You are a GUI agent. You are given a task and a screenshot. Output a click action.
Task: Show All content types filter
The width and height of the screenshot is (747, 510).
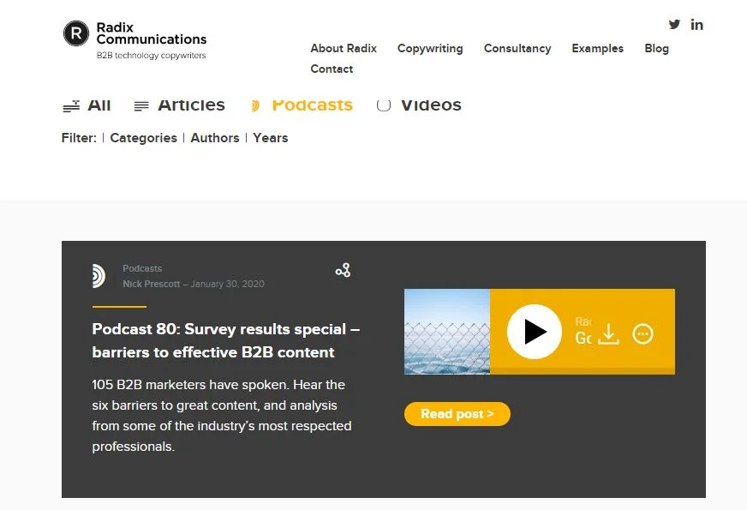87,105
